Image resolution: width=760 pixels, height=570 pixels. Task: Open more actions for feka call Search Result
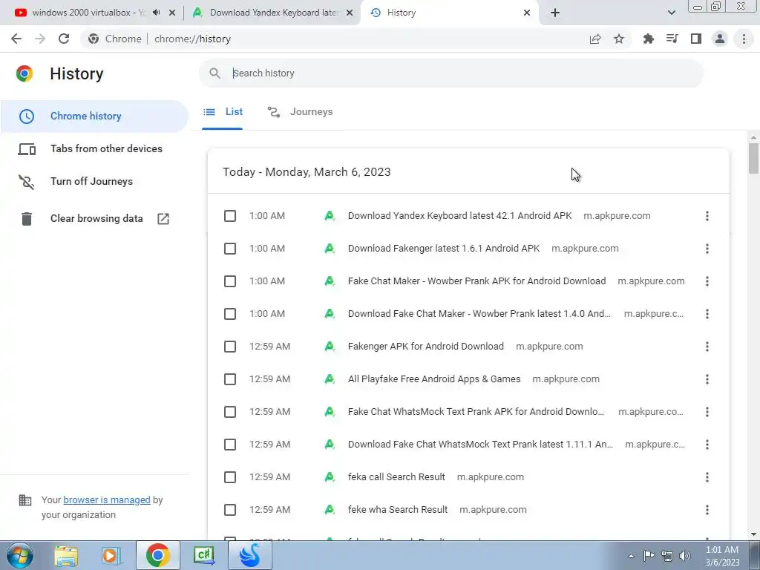point(707,477)
